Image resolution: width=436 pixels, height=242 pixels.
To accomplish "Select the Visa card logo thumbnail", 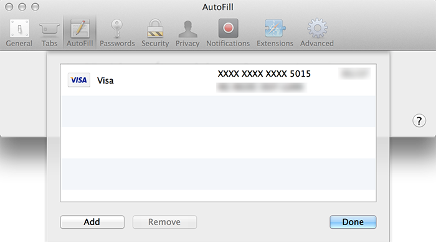I will click(79, 80).
